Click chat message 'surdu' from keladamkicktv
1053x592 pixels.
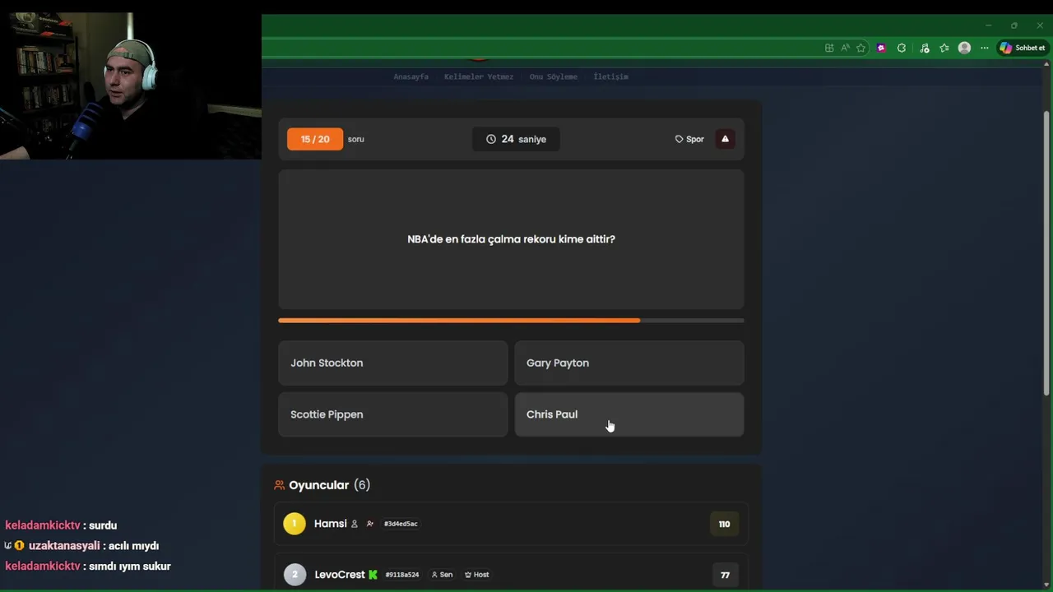pos(103,525)
